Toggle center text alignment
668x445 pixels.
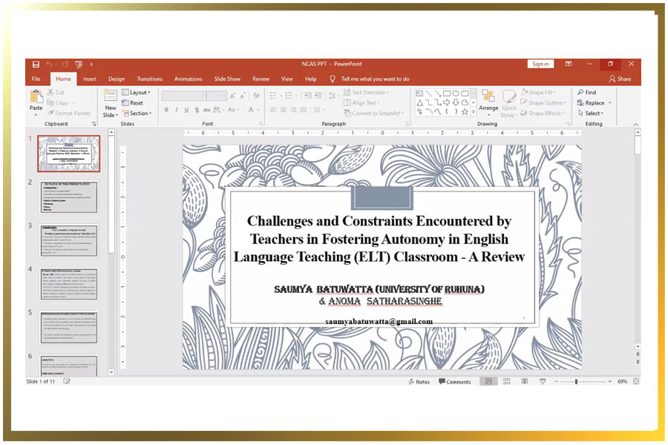pyautogui.click(x=284, y=110)
